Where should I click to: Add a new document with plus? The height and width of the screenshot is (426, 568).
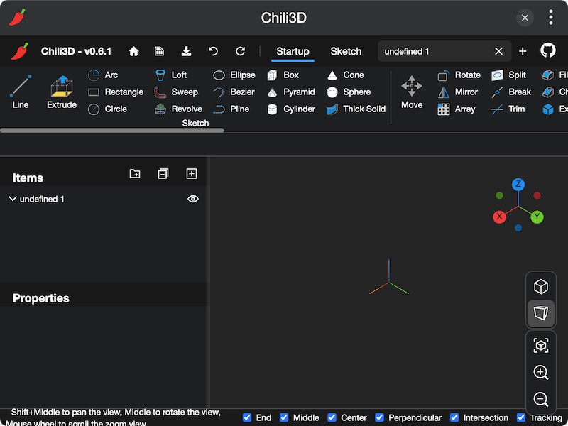pyautogui.click(x=523, y=51)
